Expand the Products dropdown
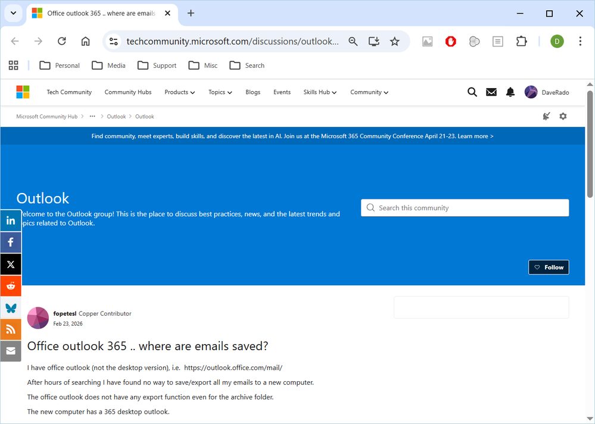 tap(179, 92)
